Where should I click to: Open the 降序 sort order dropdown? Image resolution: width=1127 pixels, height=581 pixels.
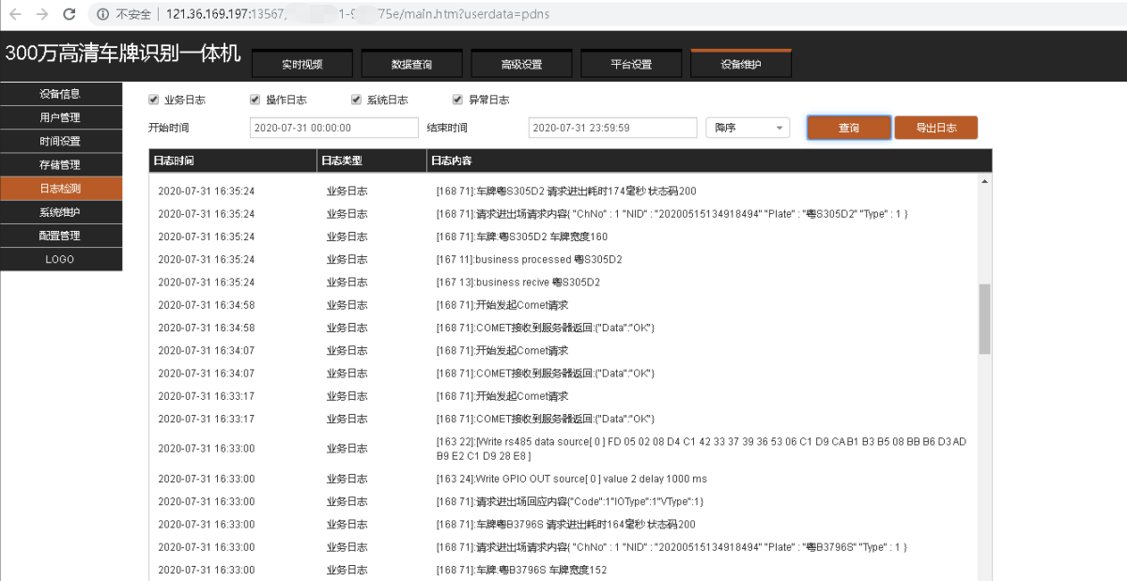pyautogui.click(x=748, y=128)
